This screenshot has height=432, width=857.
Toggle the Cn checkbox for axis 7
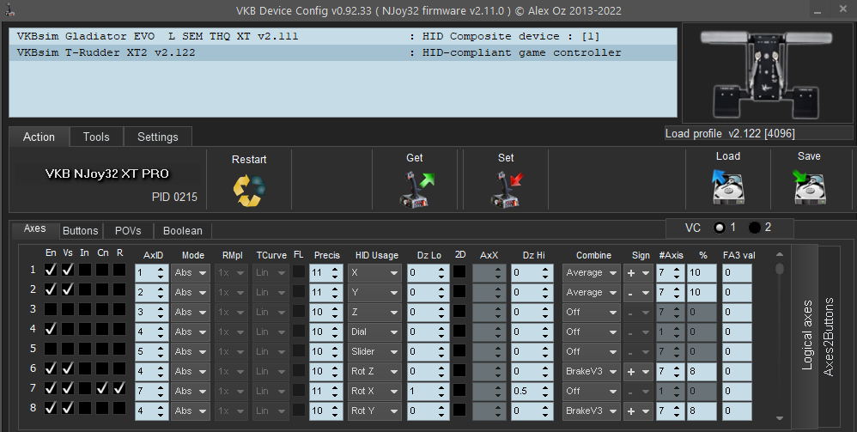102,388
